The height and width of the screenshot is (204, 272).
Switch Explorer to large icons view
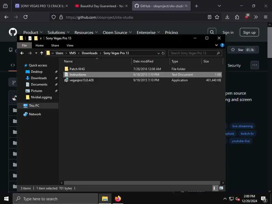point(221,188)
